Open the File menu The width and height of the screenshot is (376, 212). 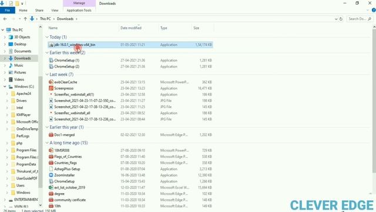tap(8, 11)
